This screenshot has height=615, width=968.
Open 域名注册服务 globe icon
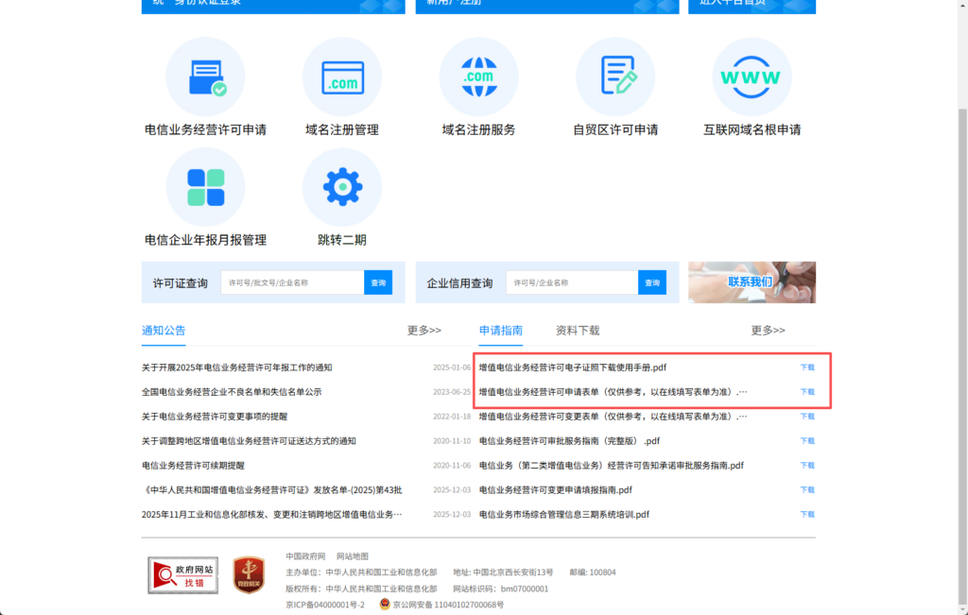point(478,77)
